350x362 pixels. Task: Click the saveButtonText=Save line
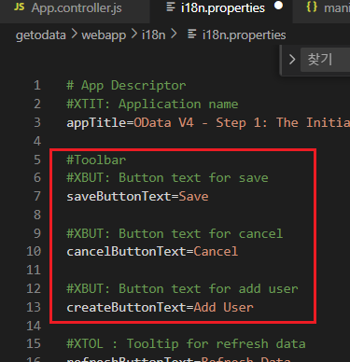coord(137,197)
